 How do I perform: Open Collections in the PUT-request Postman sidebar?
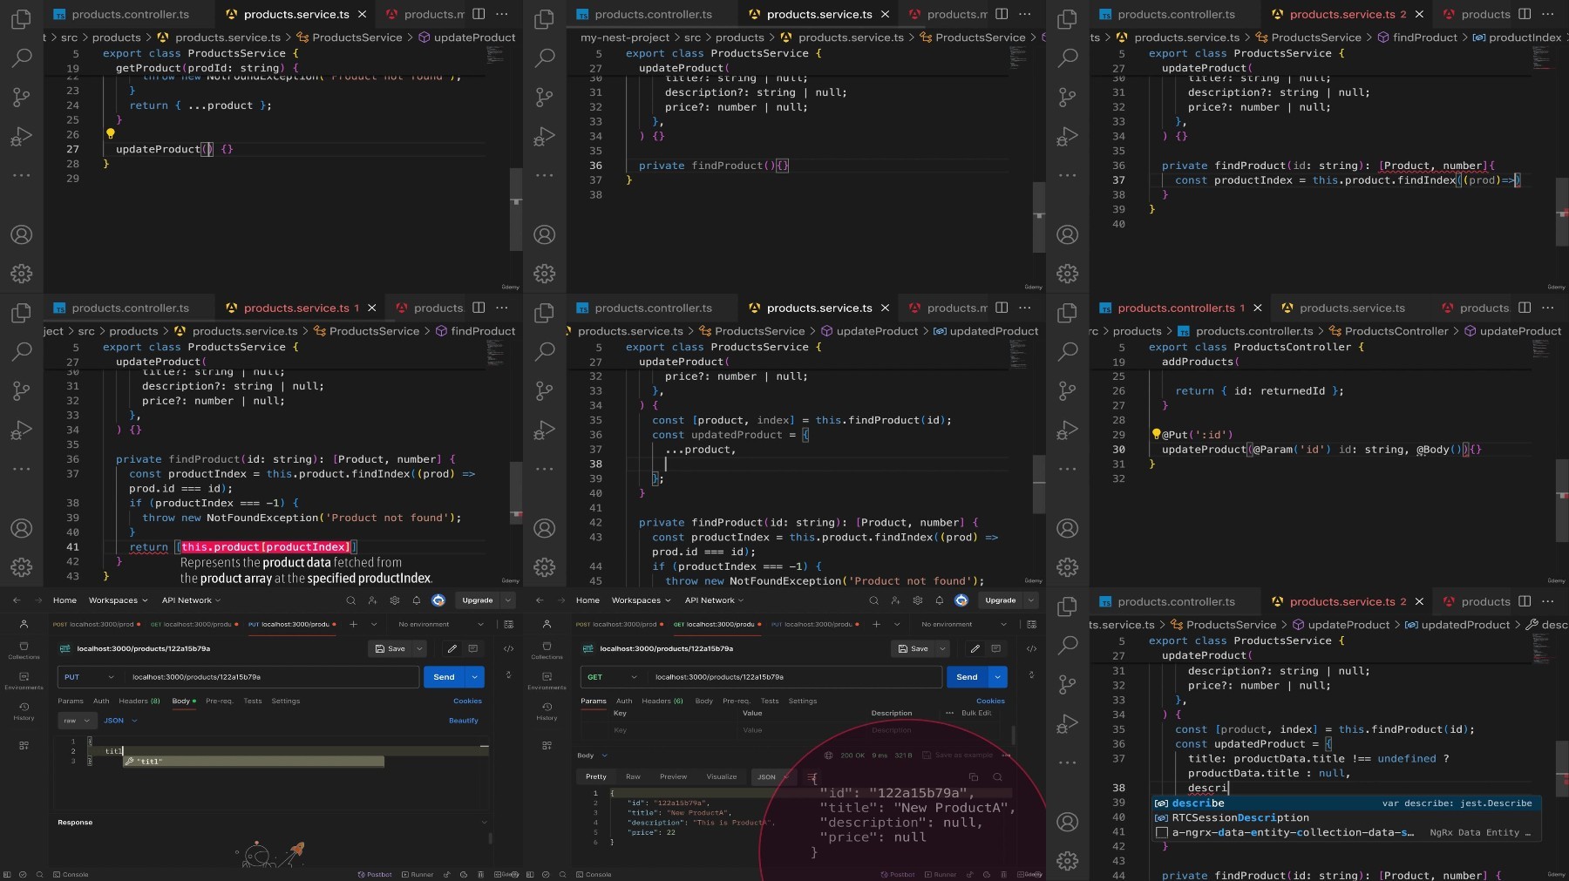pyautogui.click(x=24, y=650)
